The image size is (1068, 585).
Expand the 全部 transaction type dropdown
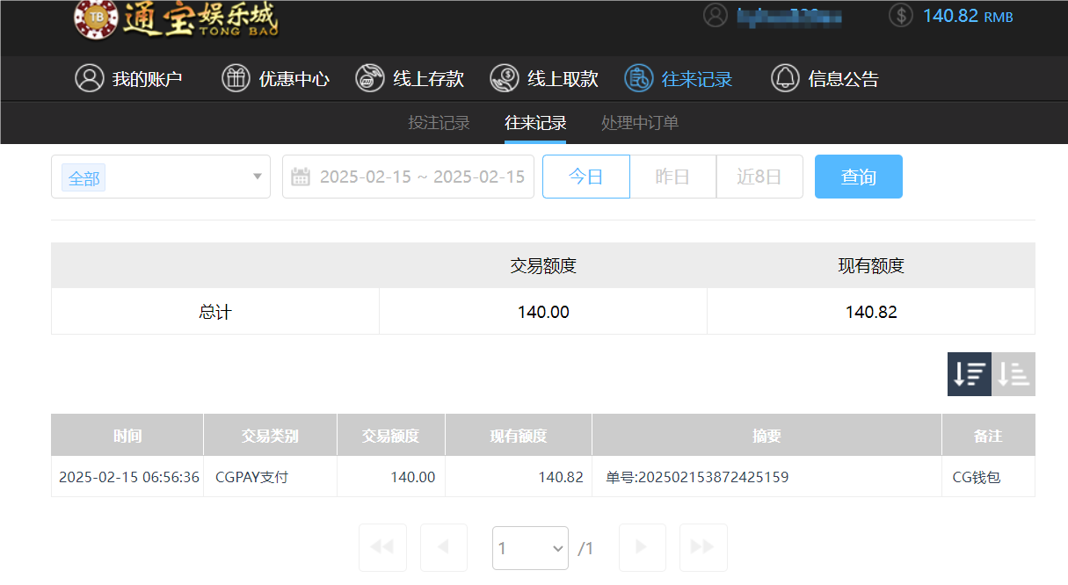(x=161, y=176)
